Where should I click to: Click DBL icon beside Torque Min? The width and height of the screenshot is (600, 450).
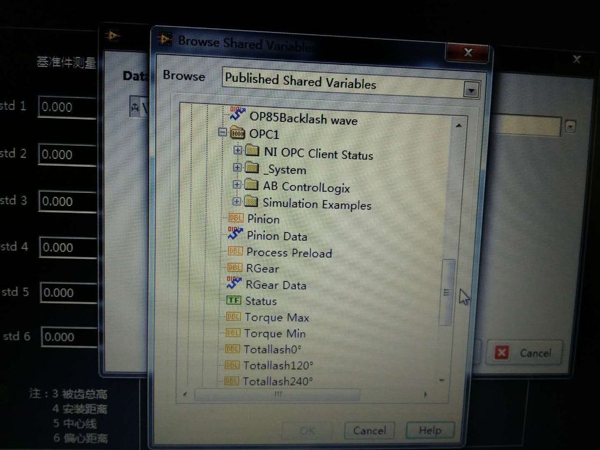click(x=233, y=332)
